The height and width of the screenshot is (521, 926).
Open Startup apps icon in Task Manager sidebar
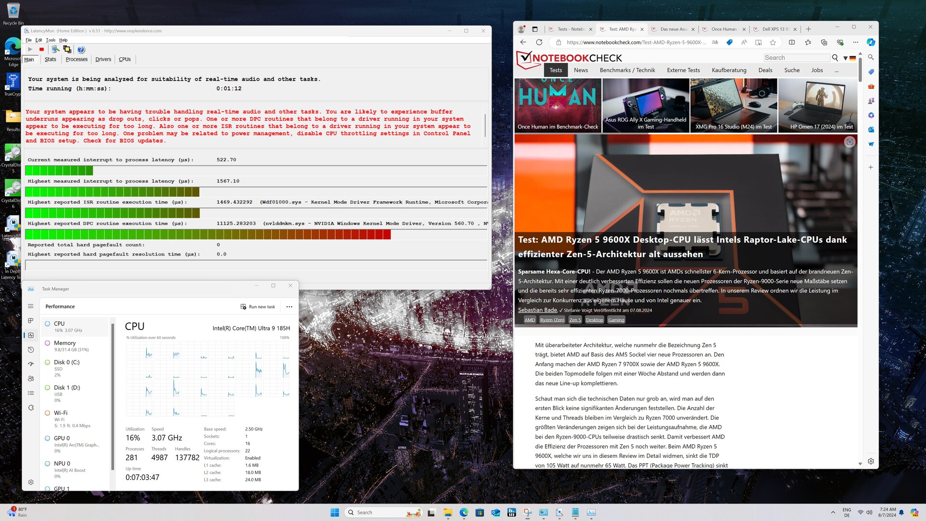point(30,364)
